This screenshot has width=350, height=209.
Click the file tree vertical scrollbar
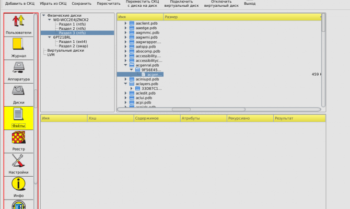[323, 60]
